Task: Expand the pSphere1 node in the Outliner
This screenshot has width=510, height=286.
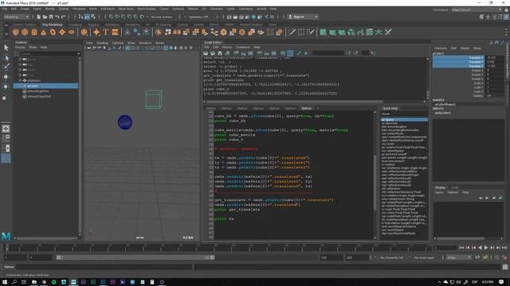Action: pos(20,80)
